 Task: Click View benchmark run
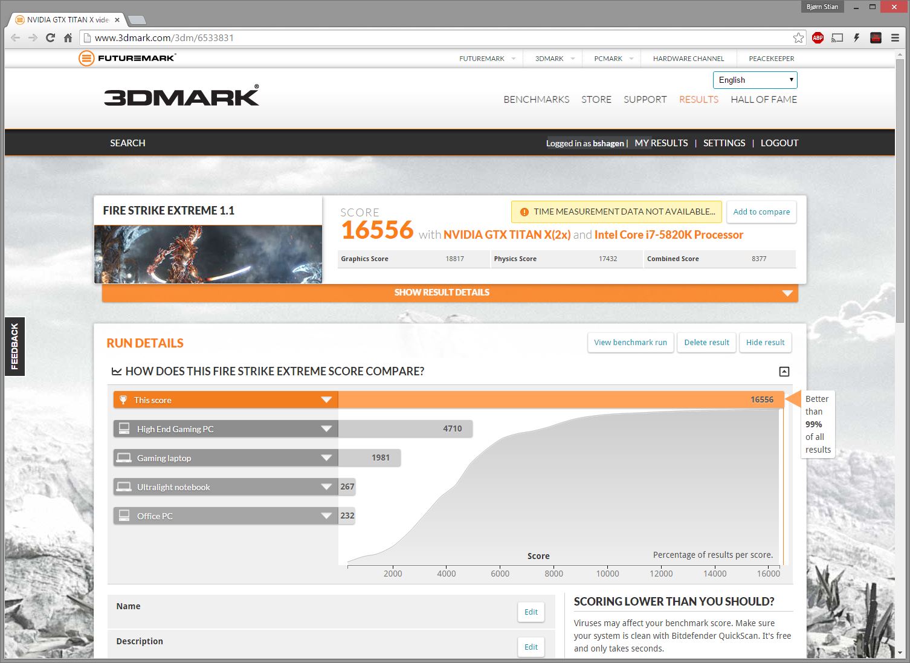(630, 343)
